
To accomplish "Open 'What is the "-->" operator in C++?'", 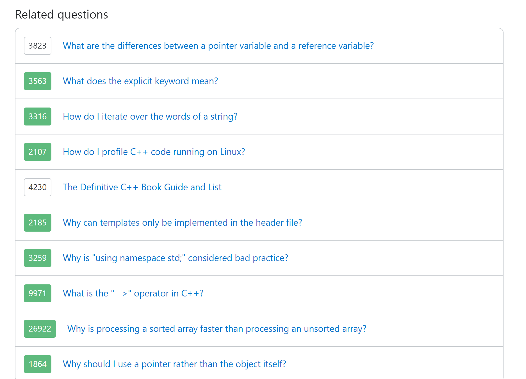I will (x=133, y=293).
